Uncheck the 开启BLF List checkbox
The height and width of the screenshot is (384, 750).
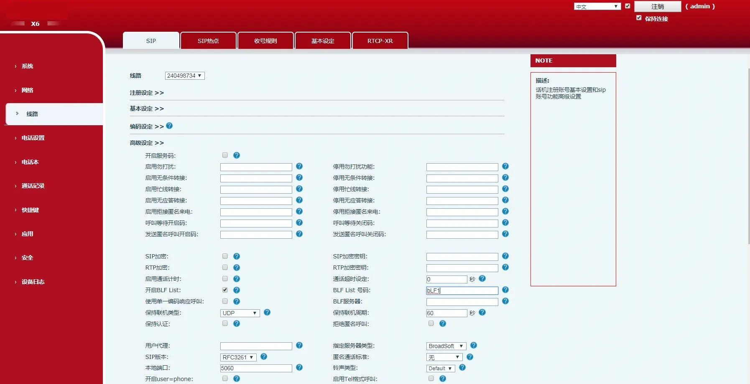[x=225, y=290]
